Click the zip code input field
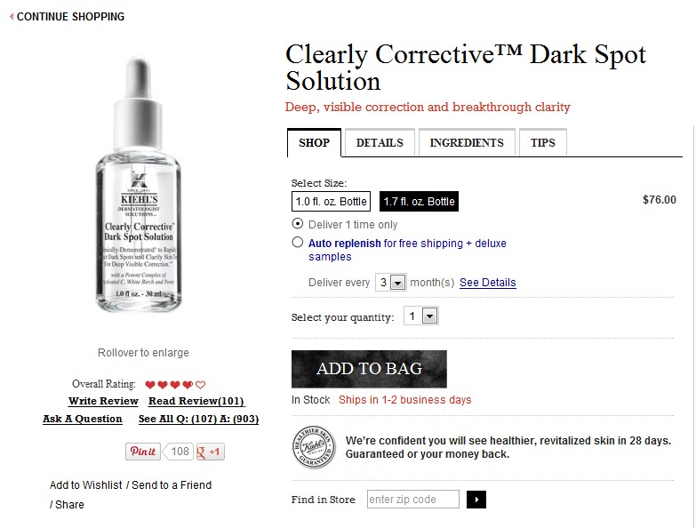 point(412,500)
